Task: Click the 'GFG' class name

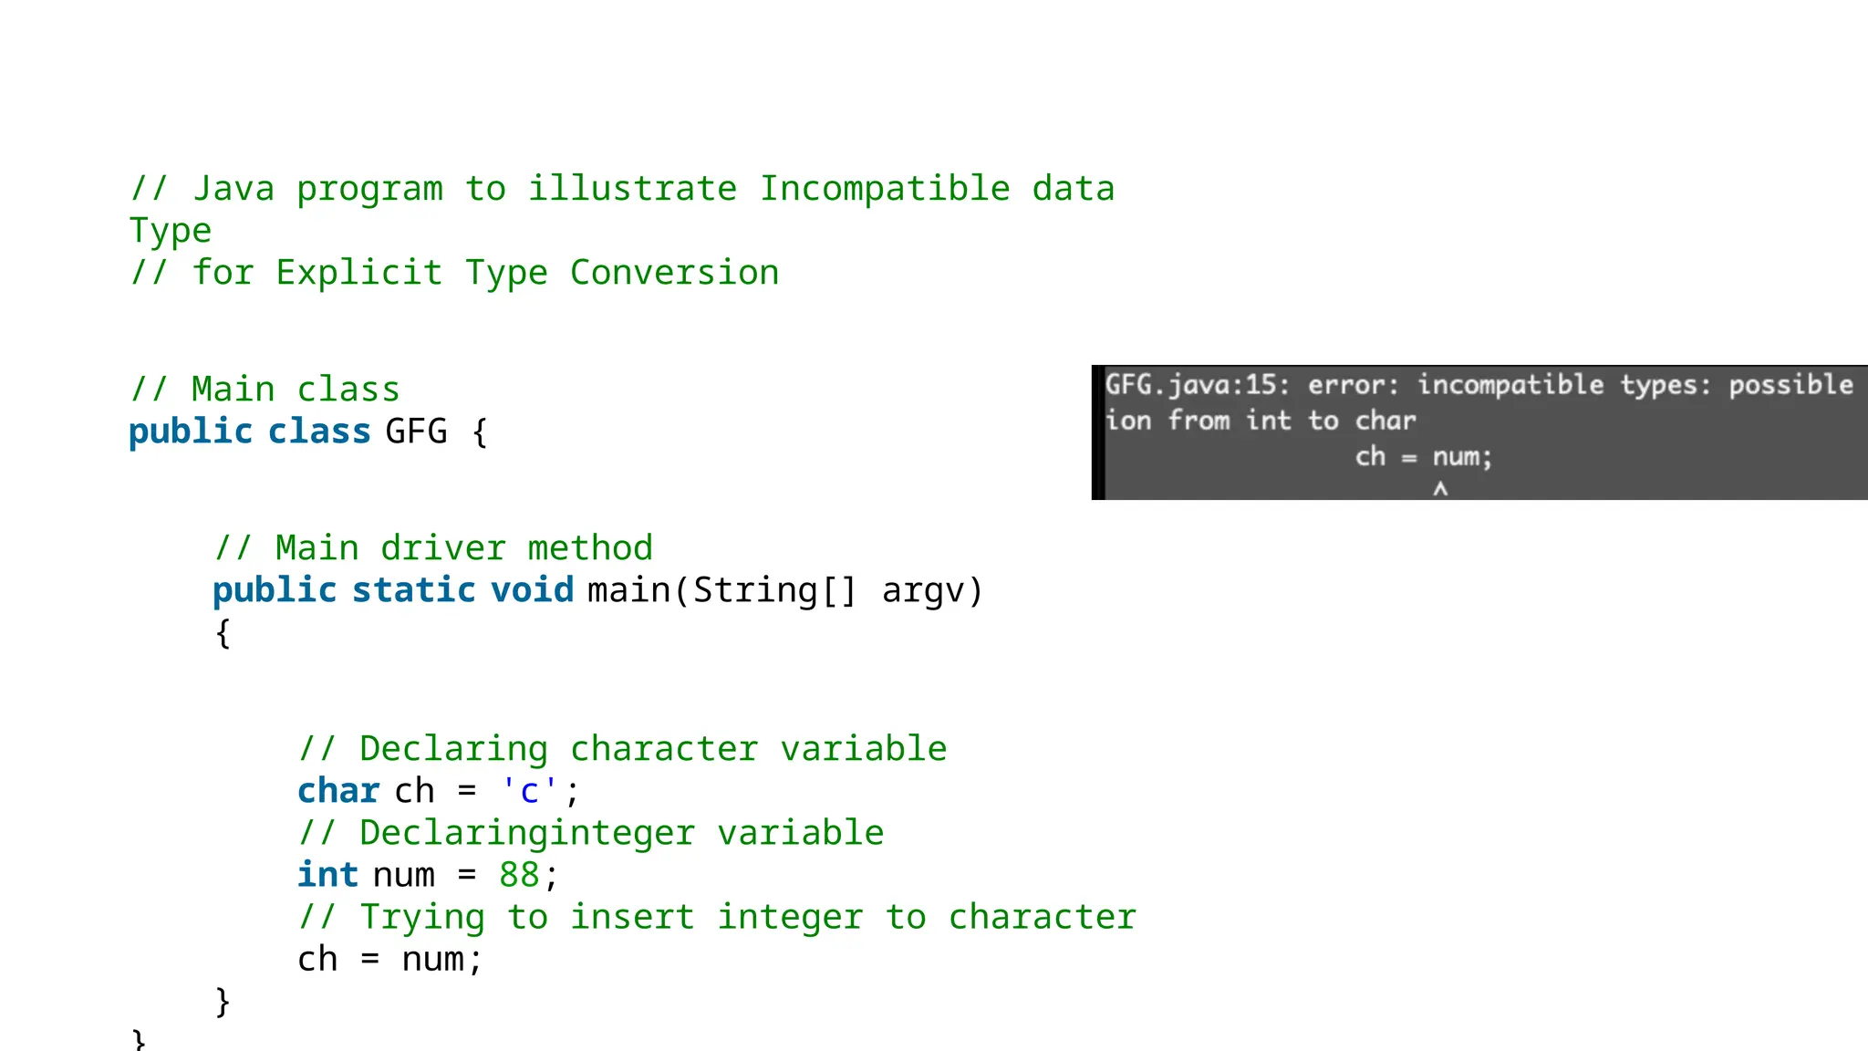Action: [416, 432]
